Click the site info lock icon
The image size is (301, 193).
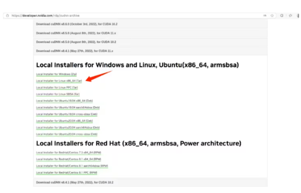tap(7, 15)
